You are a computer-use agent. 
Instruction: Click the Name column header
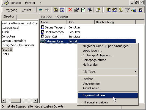pyautogui.click(x=53, y=22)
